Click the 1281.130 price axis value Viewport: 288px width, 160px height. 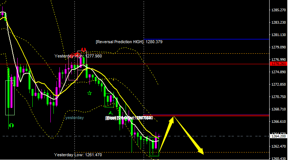pos(279,35)
